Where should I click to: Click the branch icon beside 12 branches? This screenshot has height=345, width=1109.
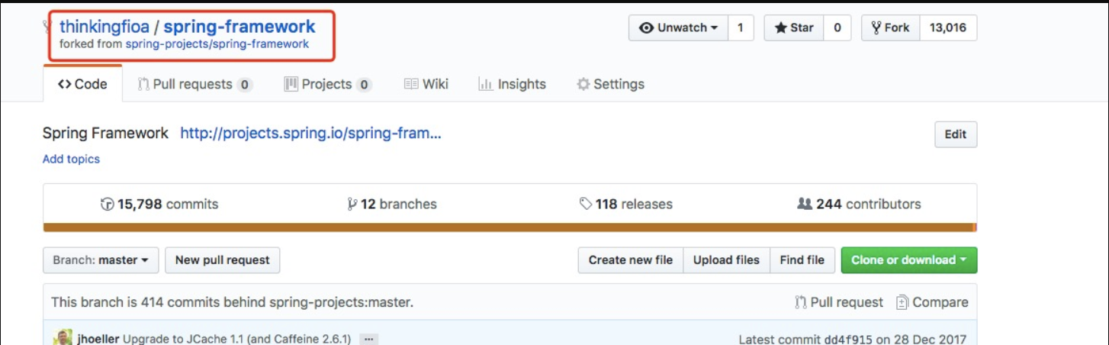point(352,204)
